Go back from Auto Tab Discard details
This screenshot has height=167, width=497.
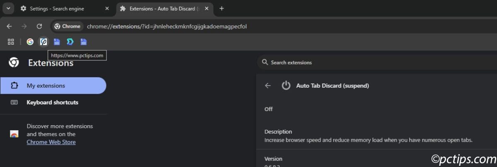coord(268,86)
